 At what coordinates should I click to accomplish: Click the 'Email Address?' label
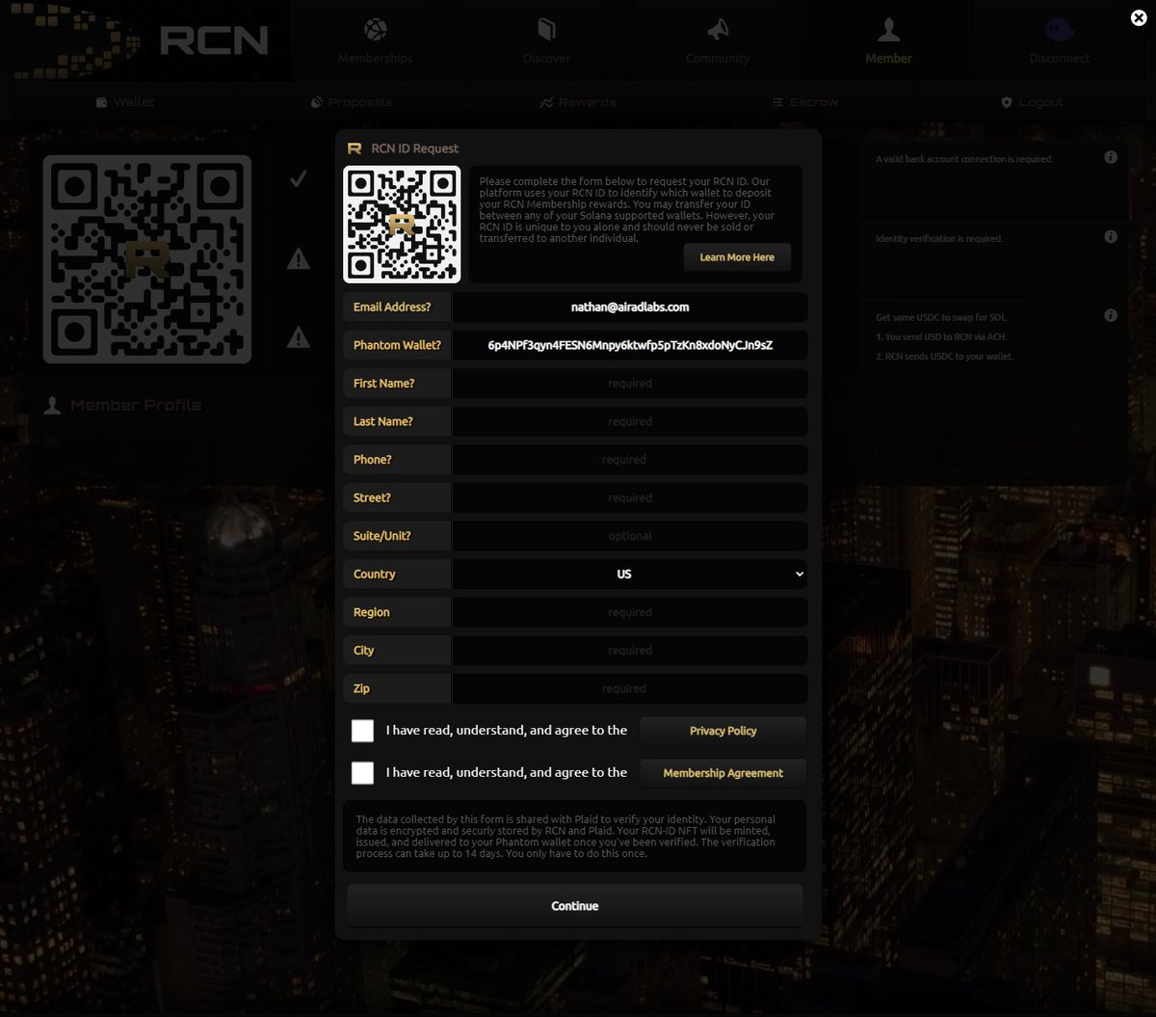tap(392, 307)
